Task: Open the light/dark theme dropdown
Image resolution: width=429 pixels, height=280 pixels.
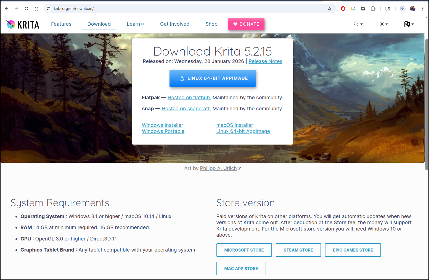Action: pyautogui.click(x=383, y=24)
